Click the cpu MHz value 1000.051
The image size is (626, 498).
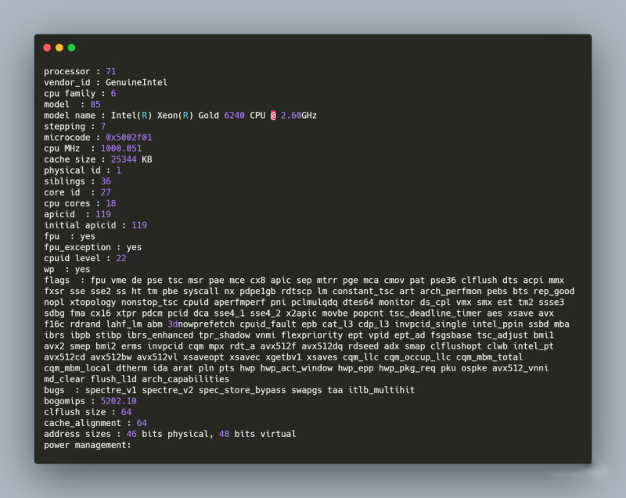[121, 149]
